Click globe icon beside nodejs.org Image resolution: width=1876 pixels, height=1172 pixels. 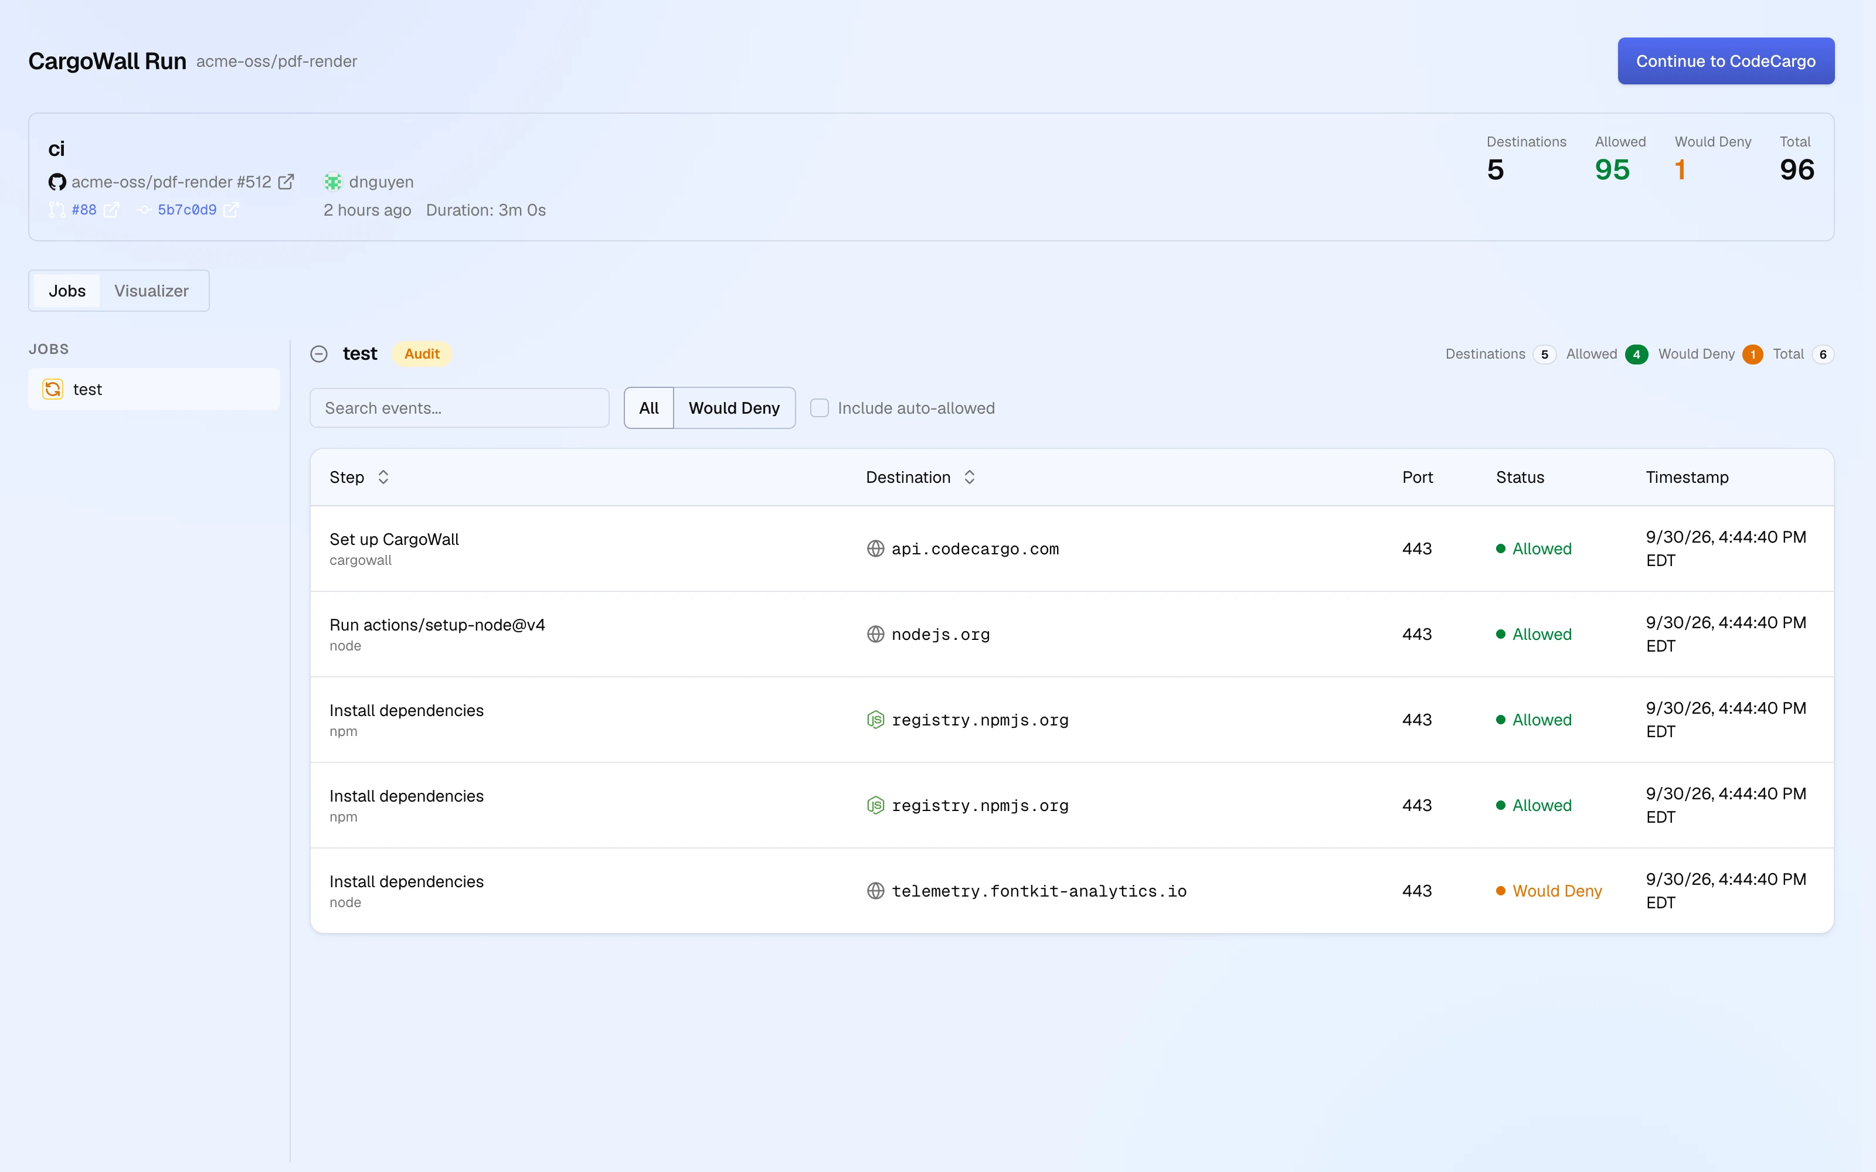pyautogui.click(x=875, y=634)
